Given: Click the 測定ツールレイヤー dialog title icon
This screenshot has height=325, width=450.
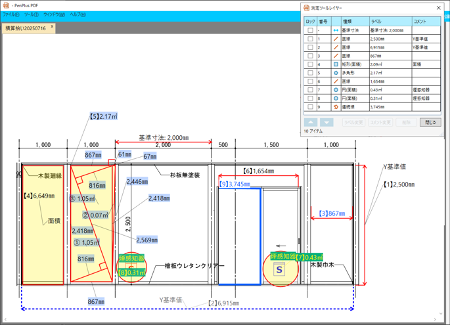Looking at the screenshot, I should 306,8.
